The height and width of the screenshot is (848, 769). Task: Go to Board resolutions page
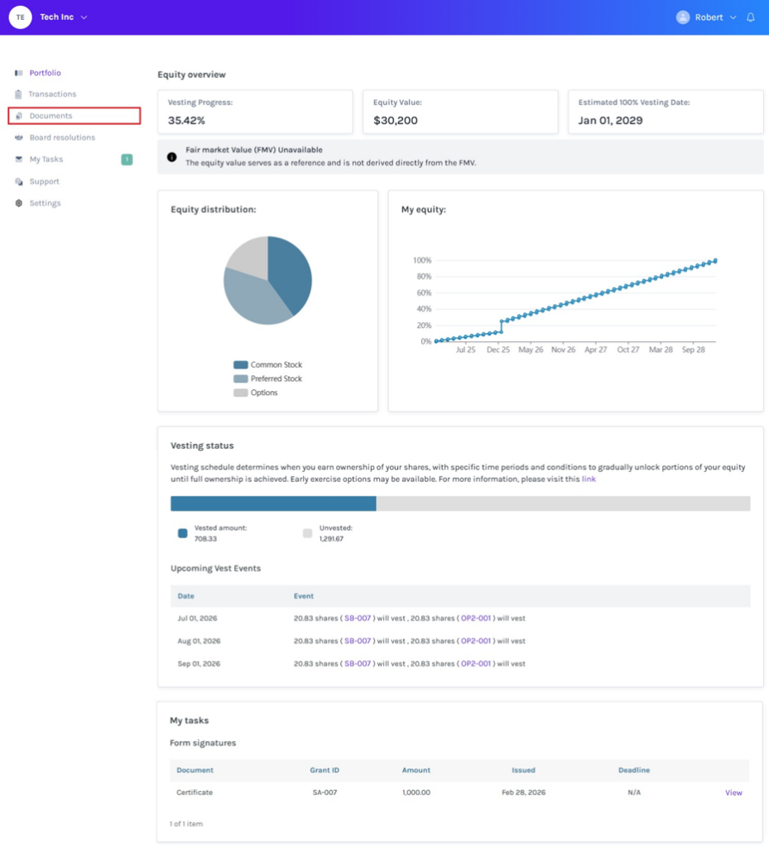pyautogui.click(x=62, y=138)
